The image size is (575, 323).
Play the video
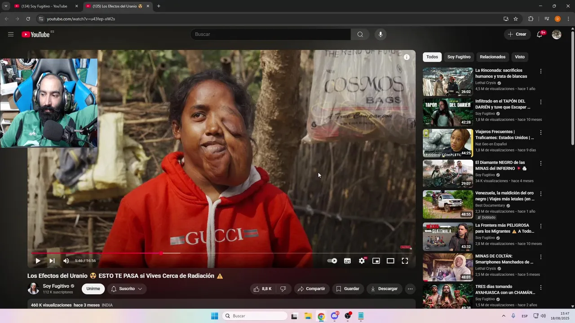38,261
